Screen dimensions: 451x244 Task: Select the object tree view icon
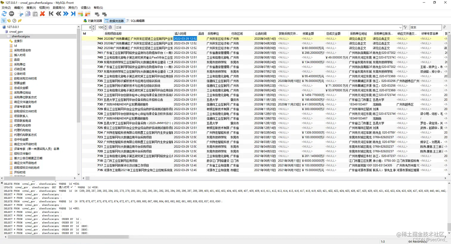pos(4,21)
